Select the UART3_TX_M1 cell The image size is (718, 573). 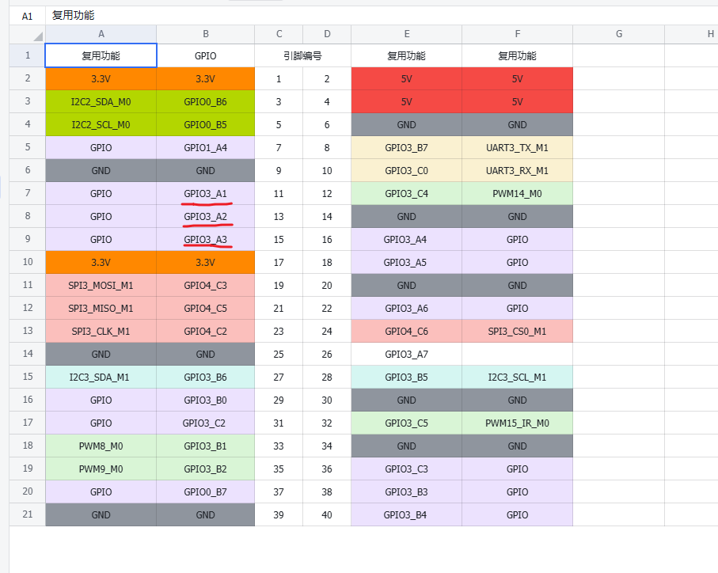pyautogui.click(x=517, y=148)
